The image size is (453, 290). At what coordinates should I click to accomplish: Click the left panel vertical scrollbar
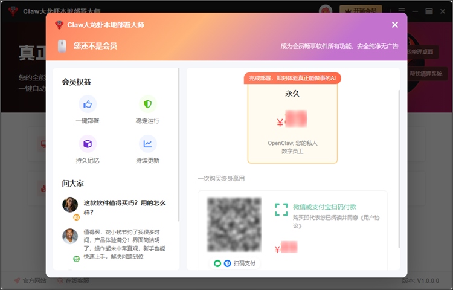179,145
